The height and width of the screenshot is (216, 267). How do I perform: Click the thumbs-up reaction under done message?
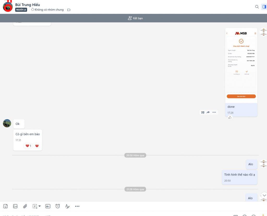click(230, 117)
